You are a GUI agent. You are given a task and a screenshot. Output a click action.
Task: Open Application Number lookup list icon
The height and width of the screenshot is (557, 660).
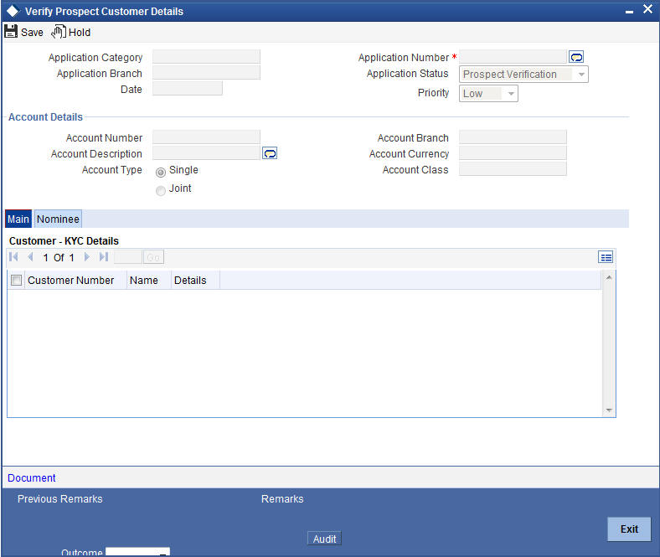pos(576,57)
